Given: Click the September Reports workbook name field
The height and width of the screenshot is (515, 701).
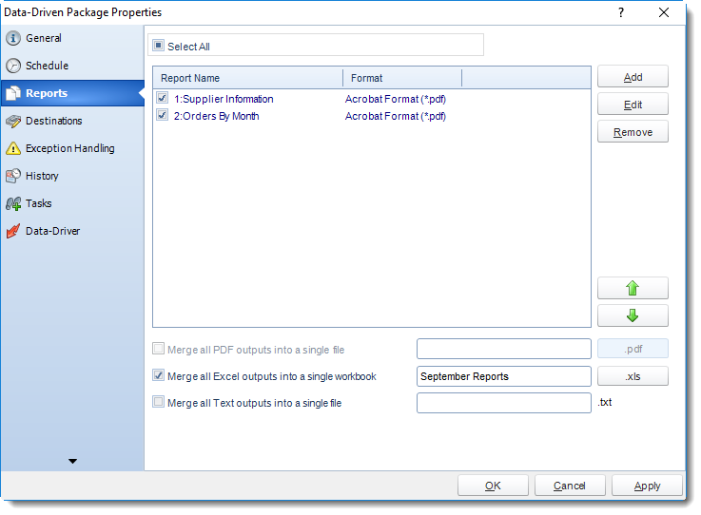Looking at the screenshot, I should tap(504, 376).
